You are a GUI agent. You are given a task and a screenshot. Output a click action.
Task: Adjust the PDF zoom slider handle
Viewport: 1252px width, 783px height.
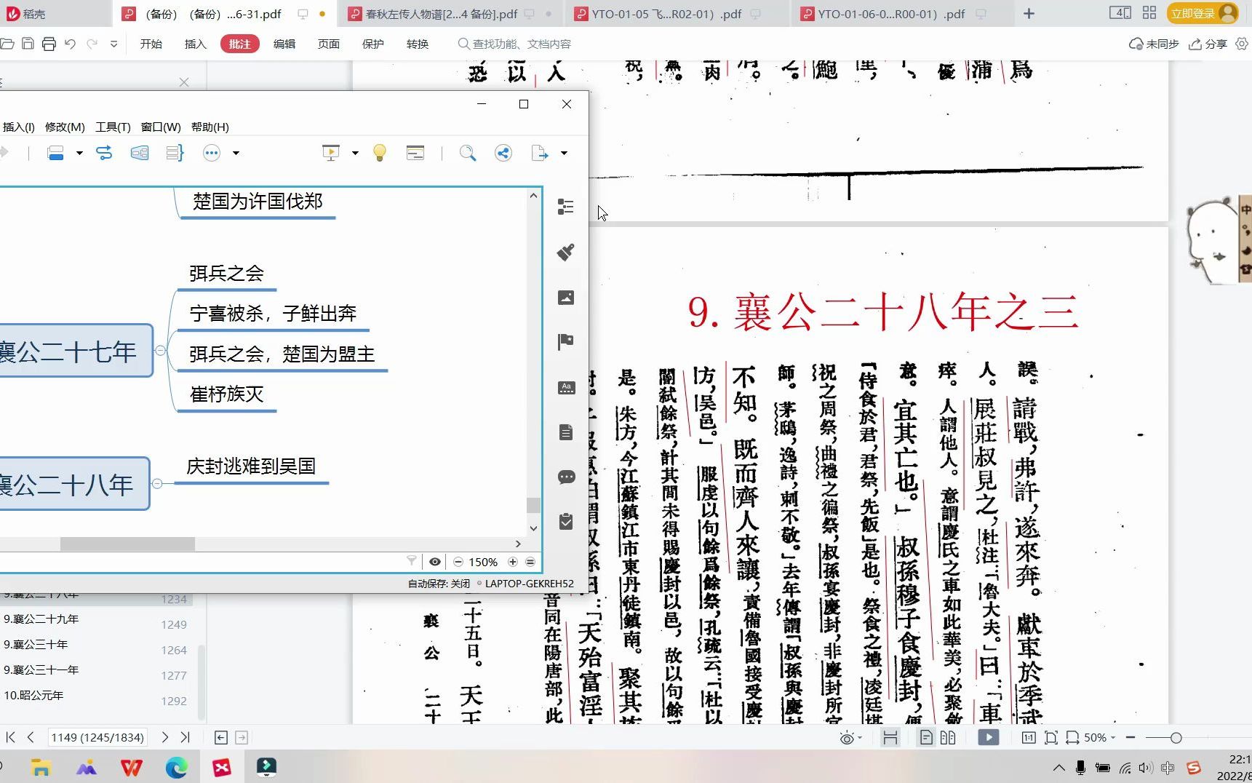click(1176, 738)
